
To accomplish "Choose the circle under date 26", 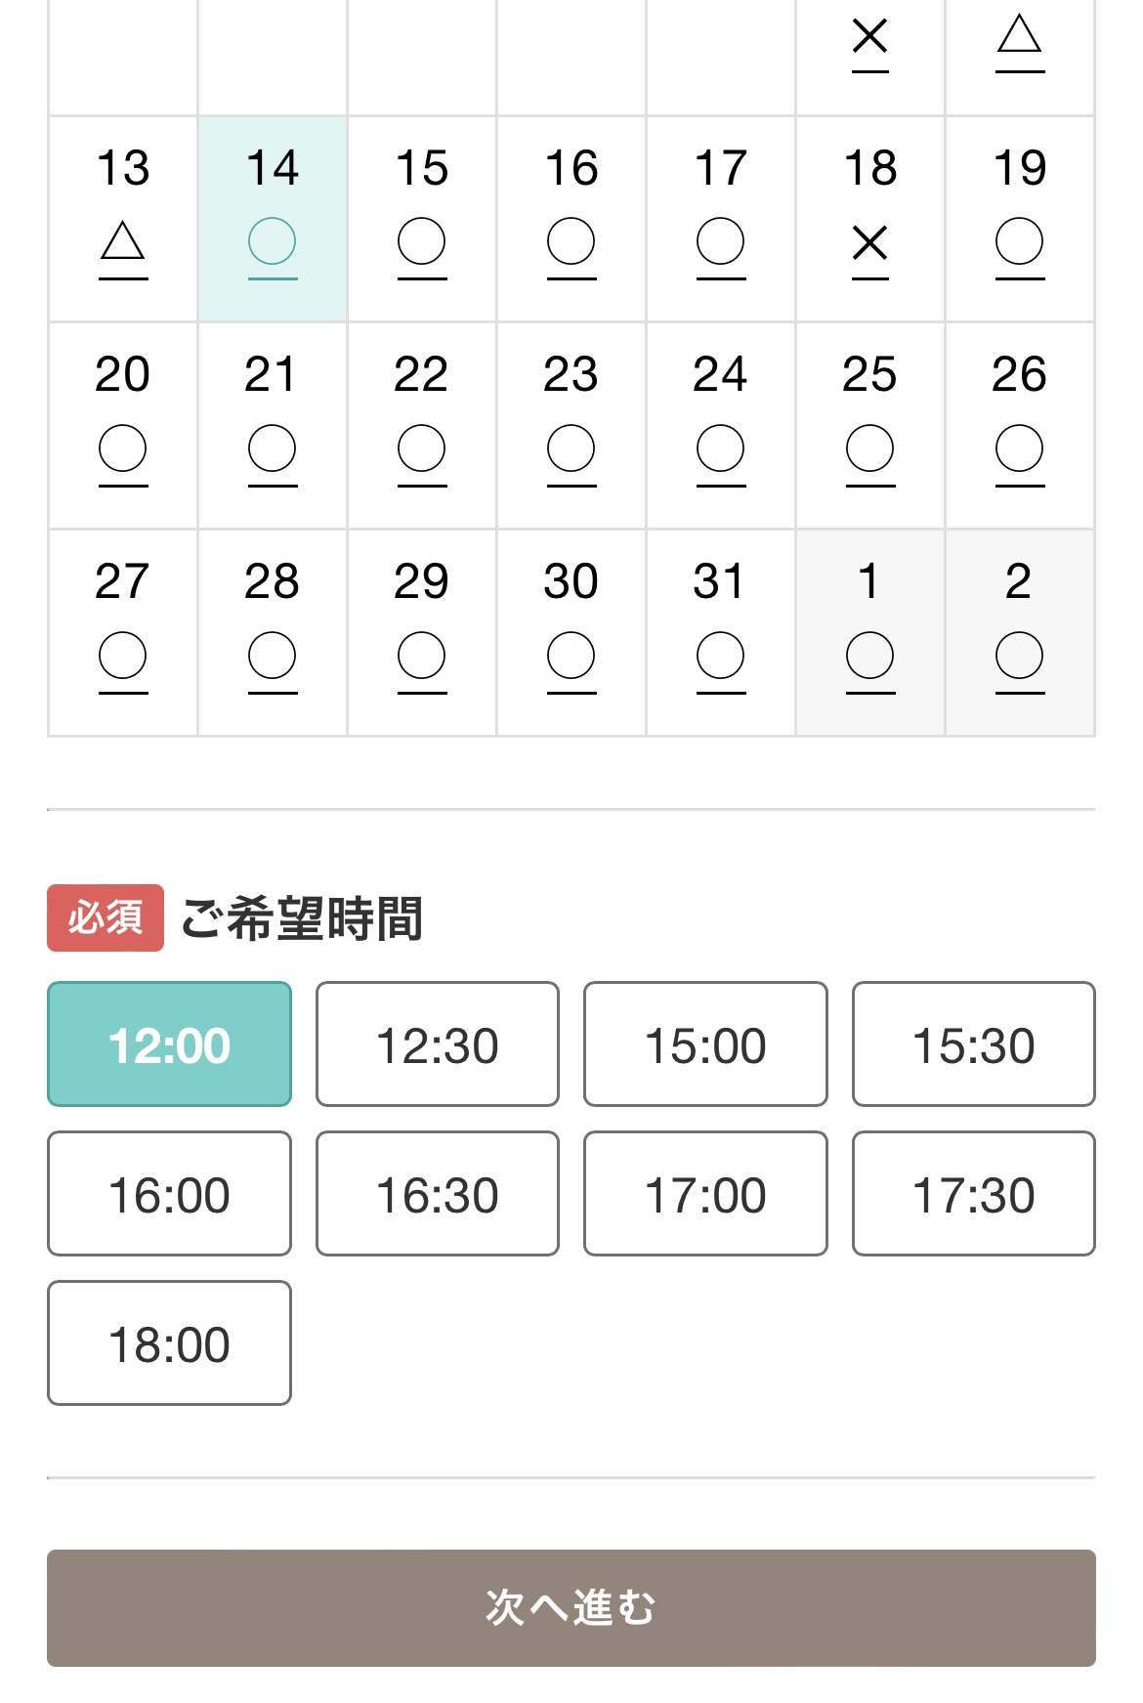I will point(1019,448).
